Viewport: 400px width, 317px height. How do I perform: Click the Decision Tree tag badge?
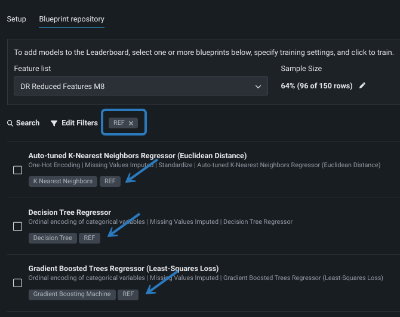[53, 238]
